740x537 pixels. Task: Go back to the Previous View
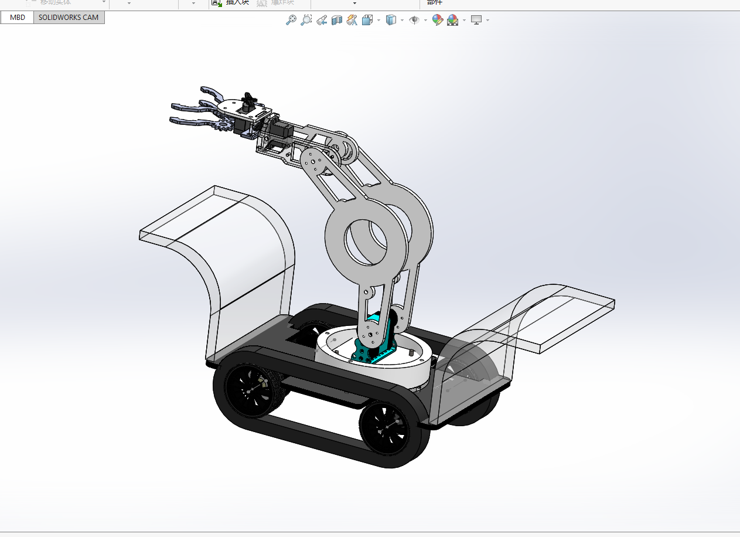pyautogui.click(x=322, y=20)
